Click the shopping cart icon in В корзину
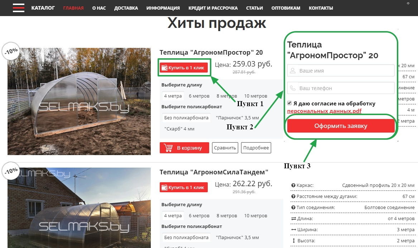The image size is (418, 248). click(x=168, y=148)
